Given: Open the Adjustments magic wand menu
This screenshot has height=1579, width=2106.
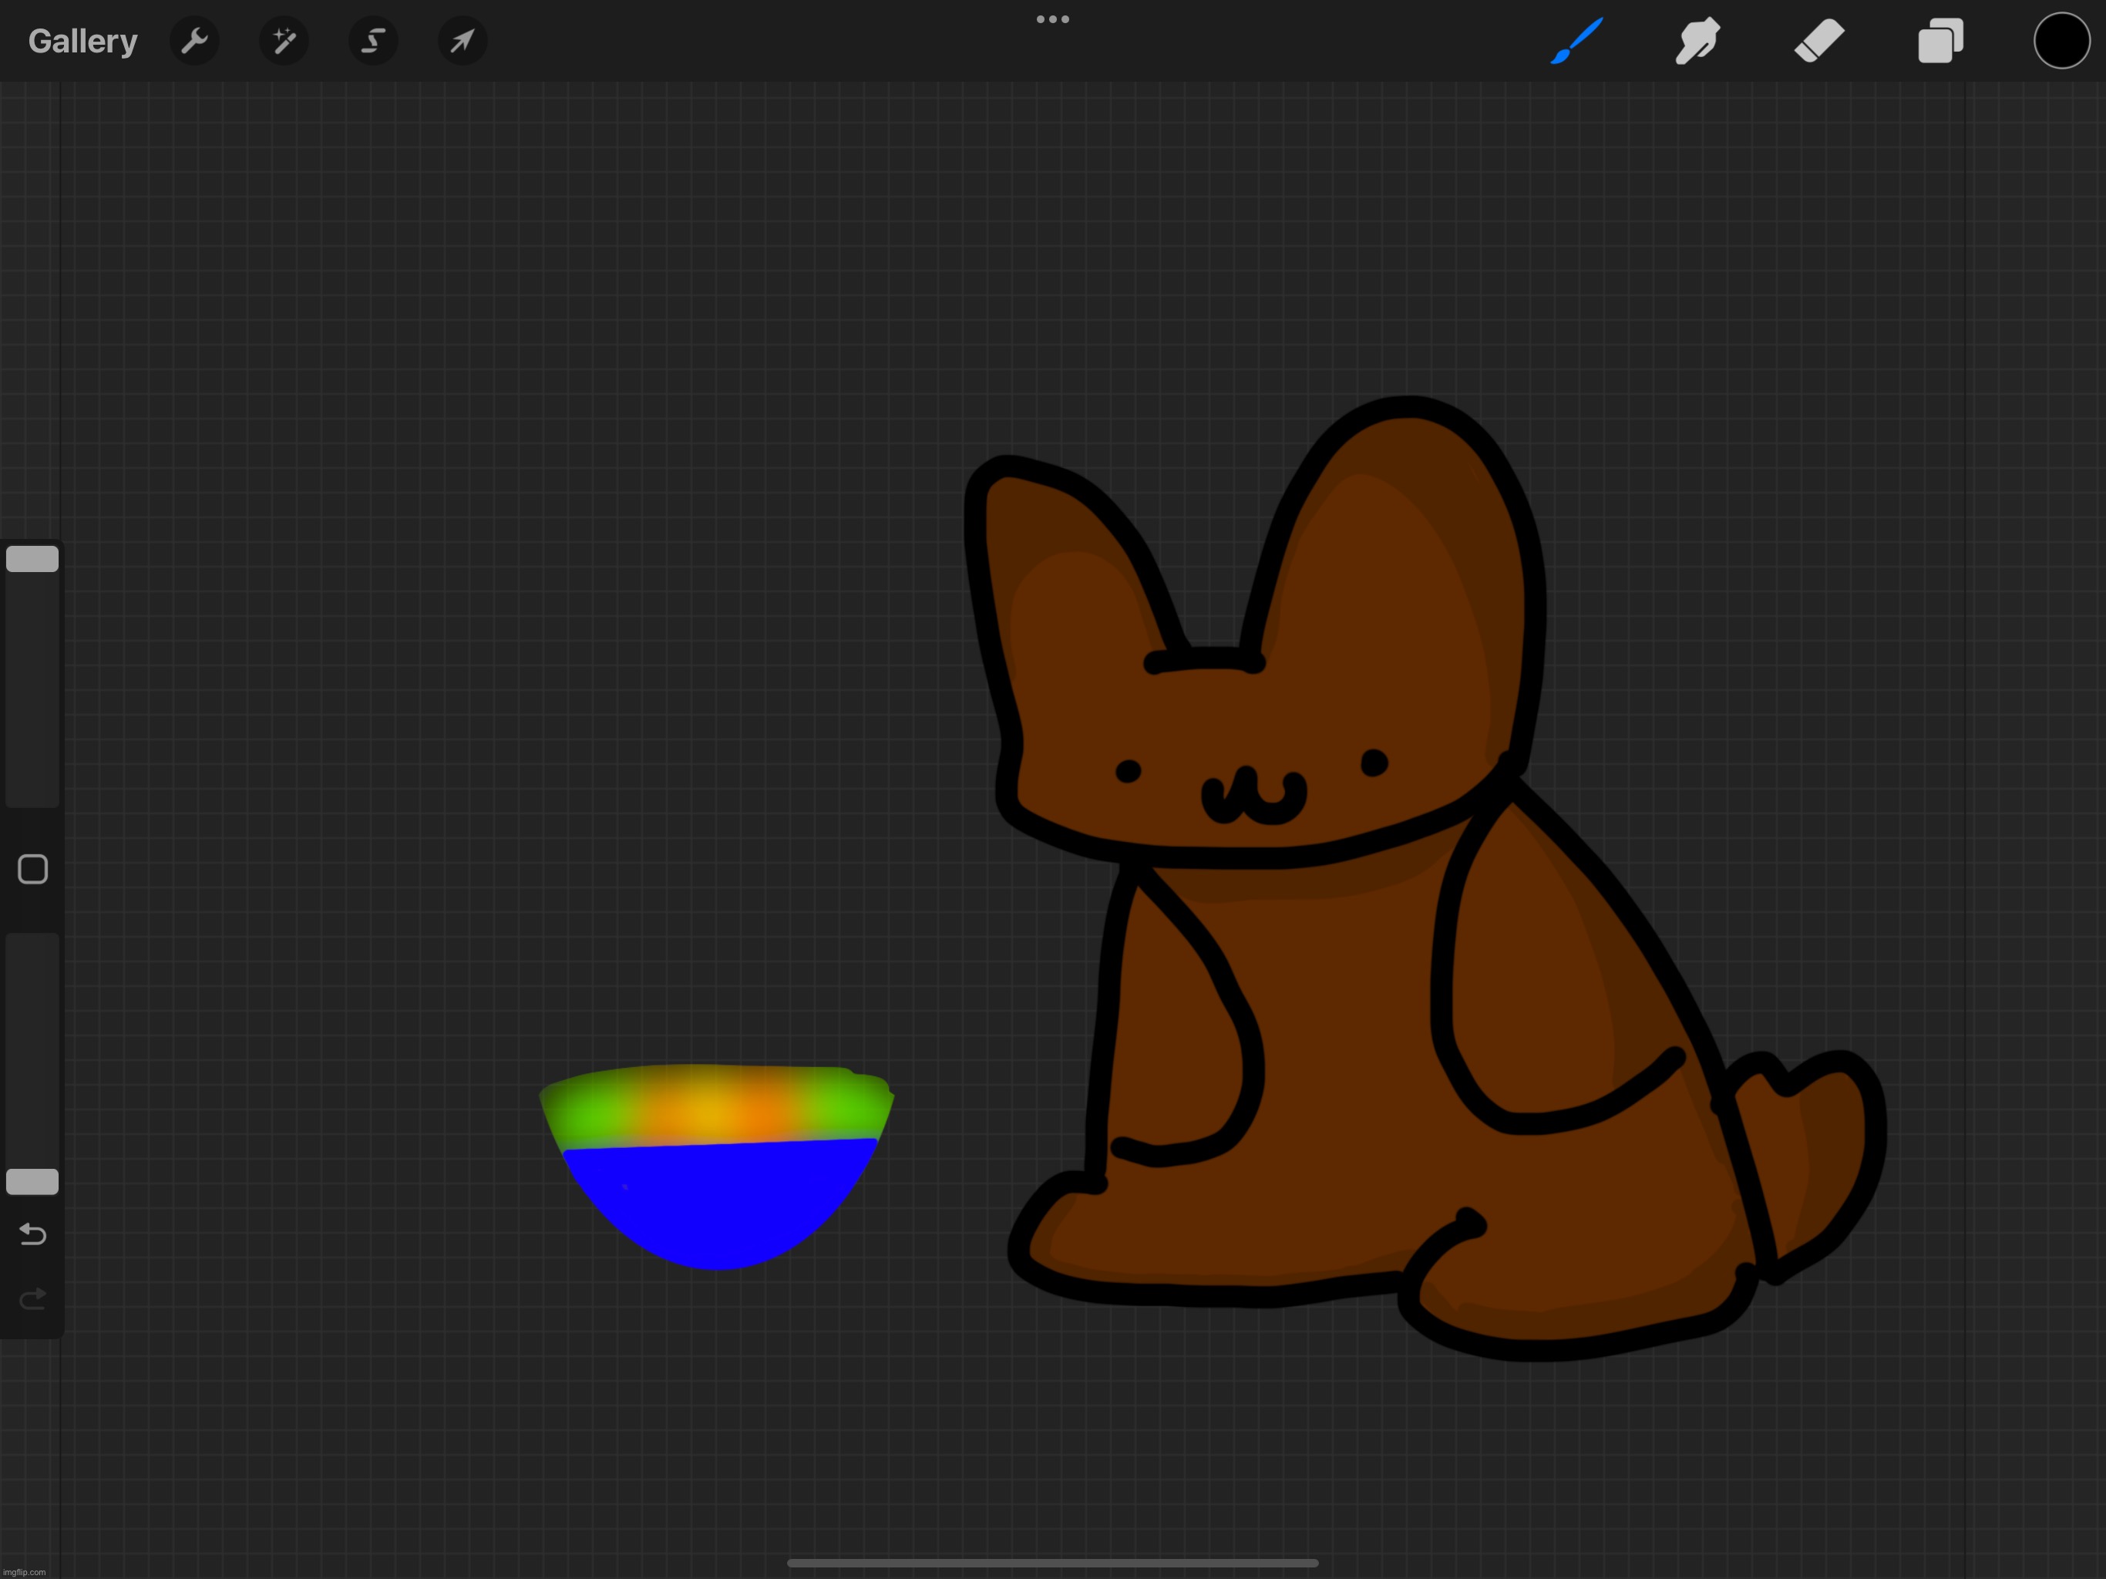Looking at the screenshot, I should [284, 41].
